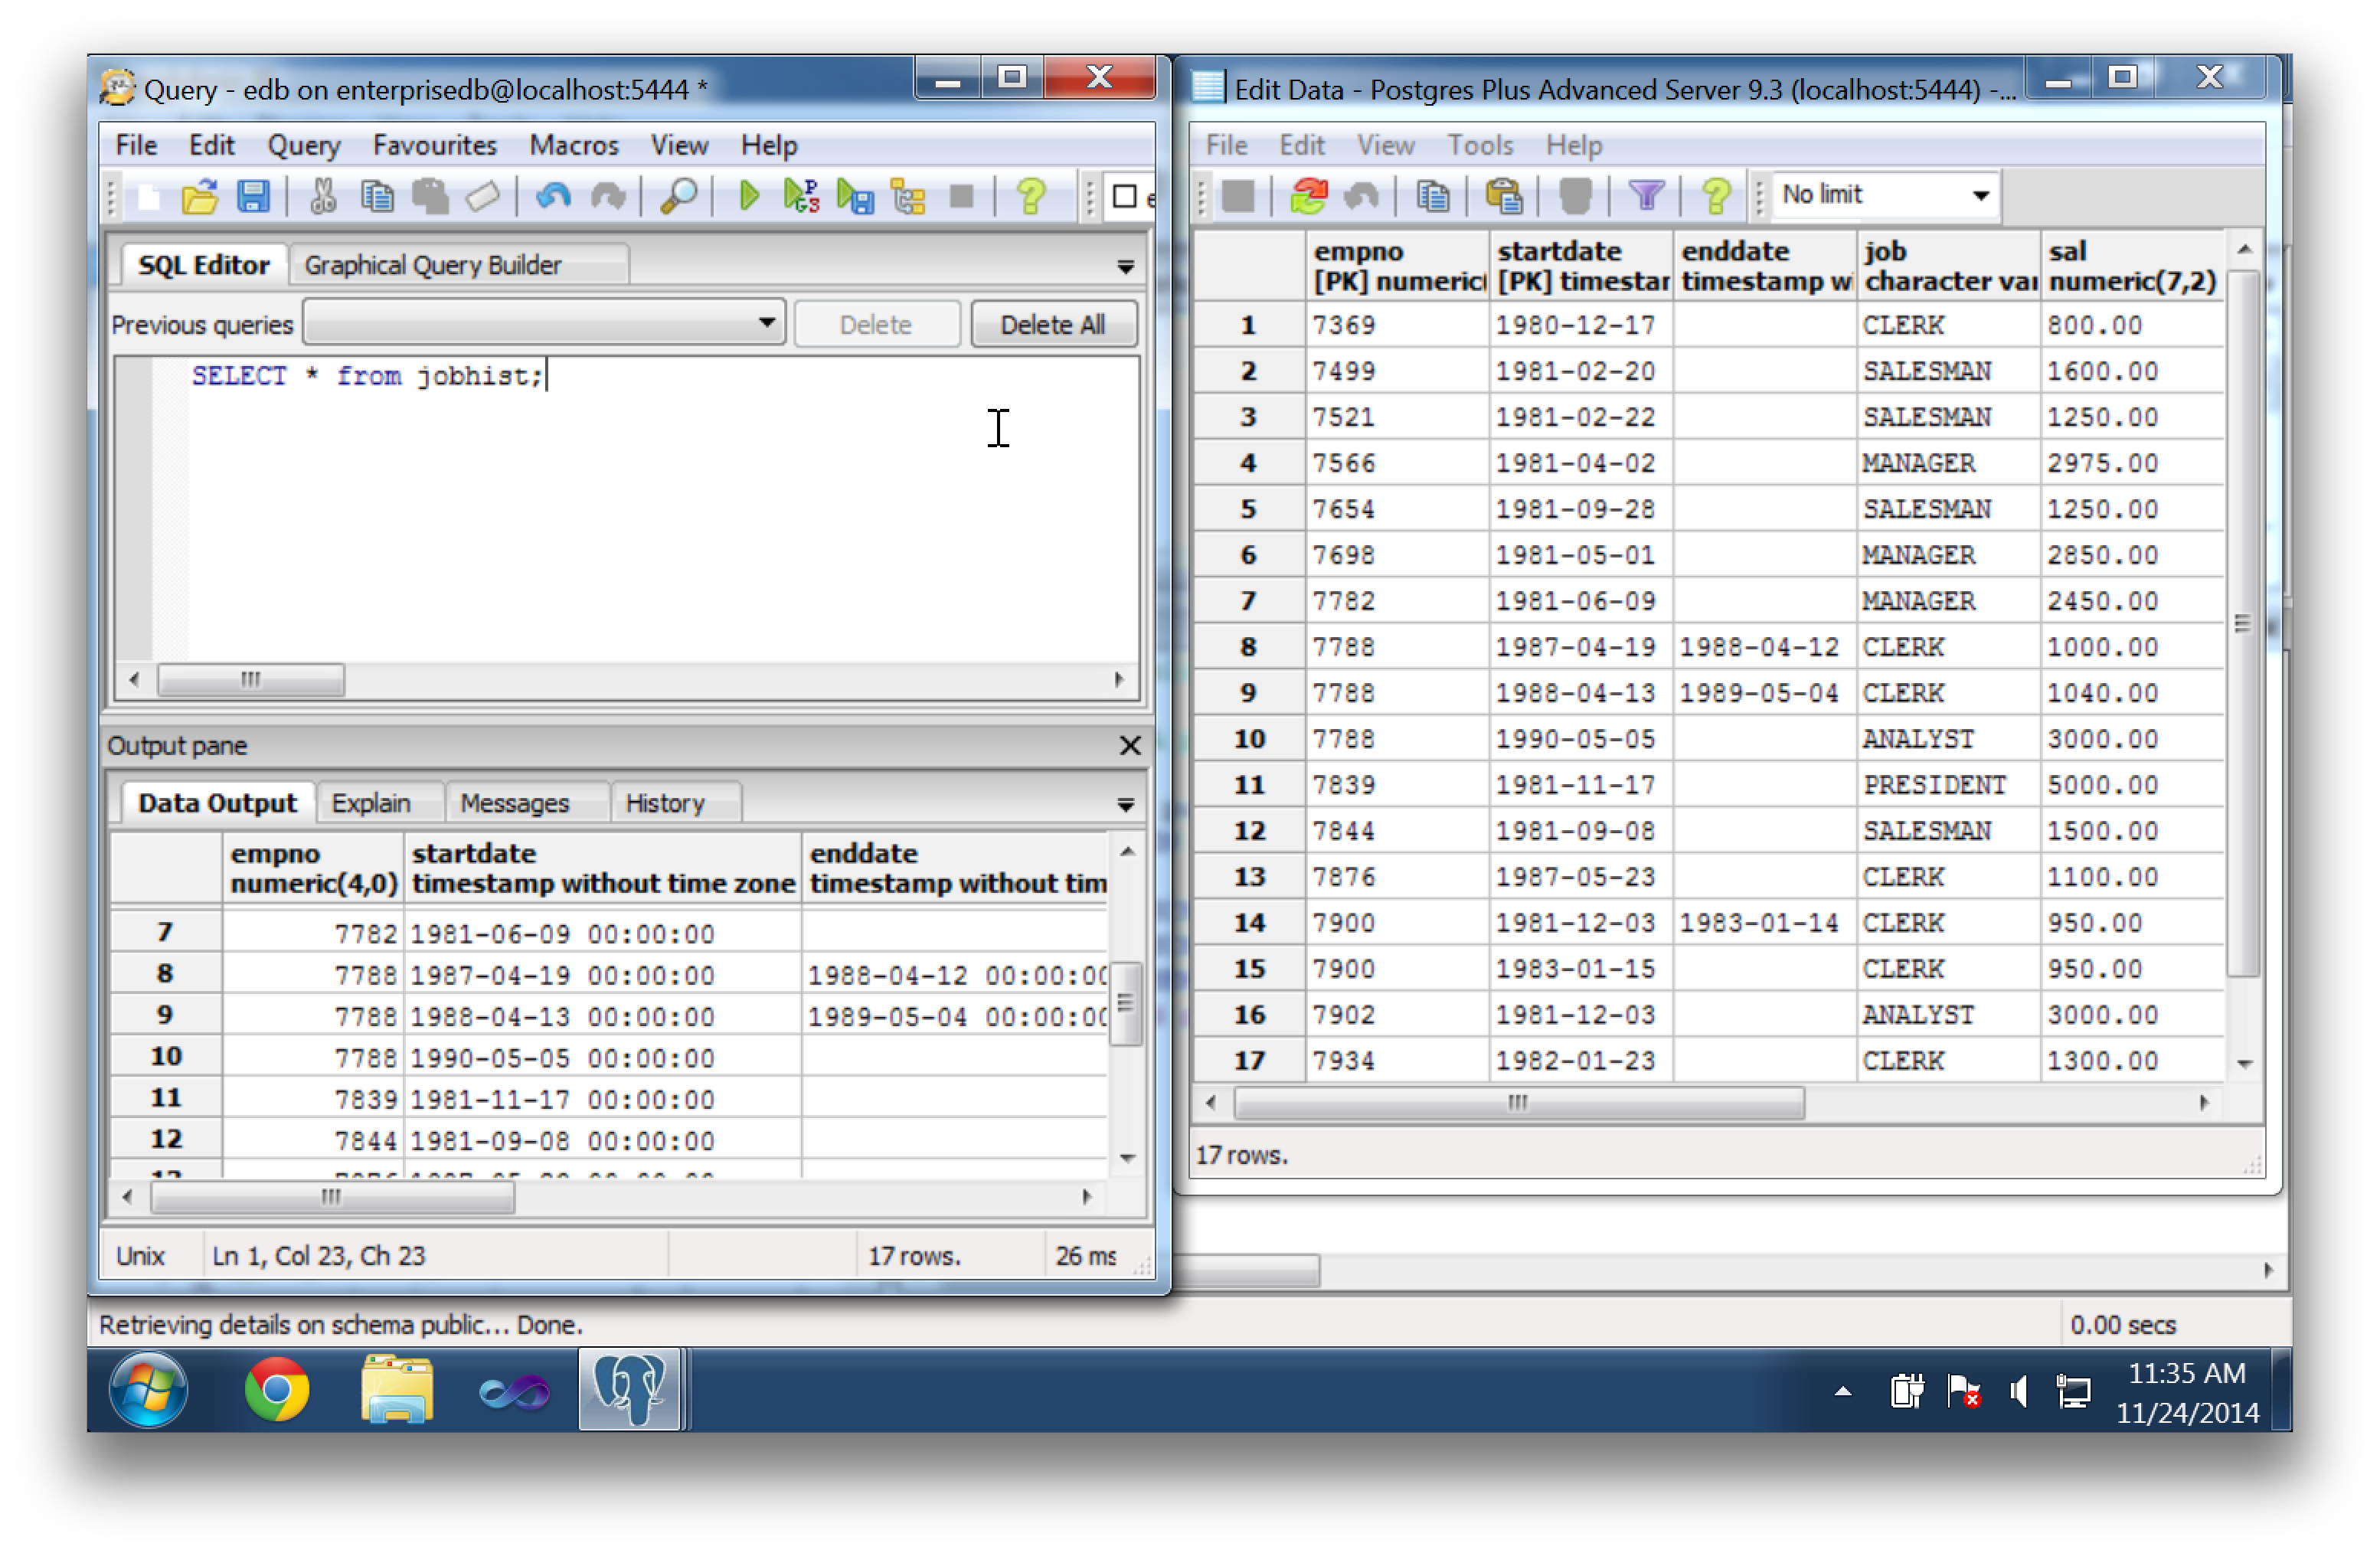Run Execute pgScript icon

(801, 196)
